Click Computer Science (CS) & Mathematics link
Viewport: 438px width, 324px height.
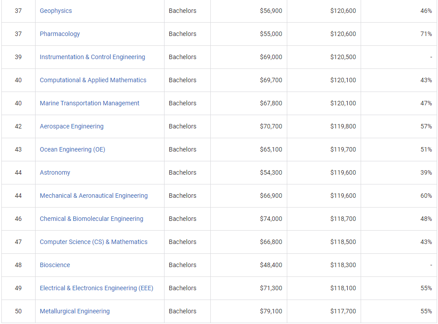point(93,242)
